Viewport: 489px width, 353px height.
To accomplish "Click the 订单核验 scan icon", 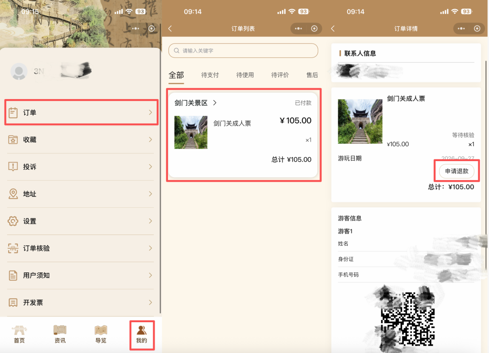I will click(x=13, y=248).
